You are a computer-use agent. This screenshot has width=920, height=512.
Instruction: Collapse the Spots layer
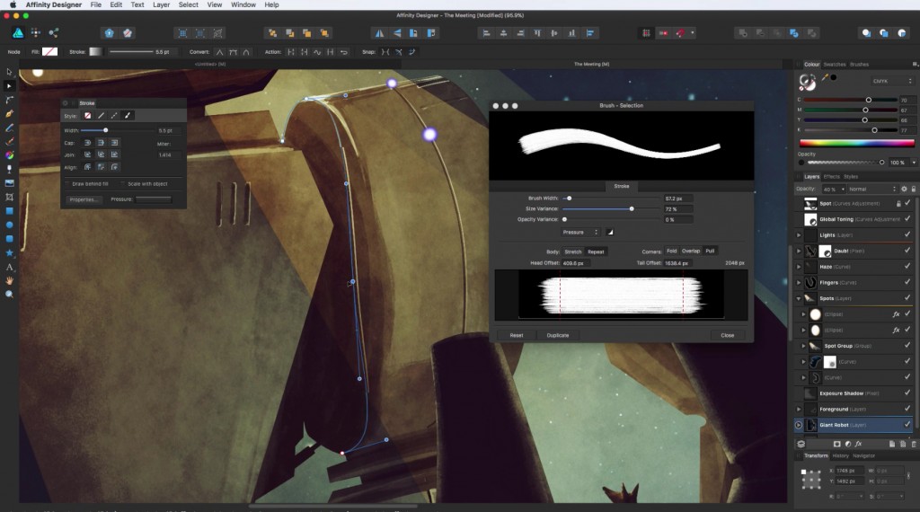[x=799, y=298]
